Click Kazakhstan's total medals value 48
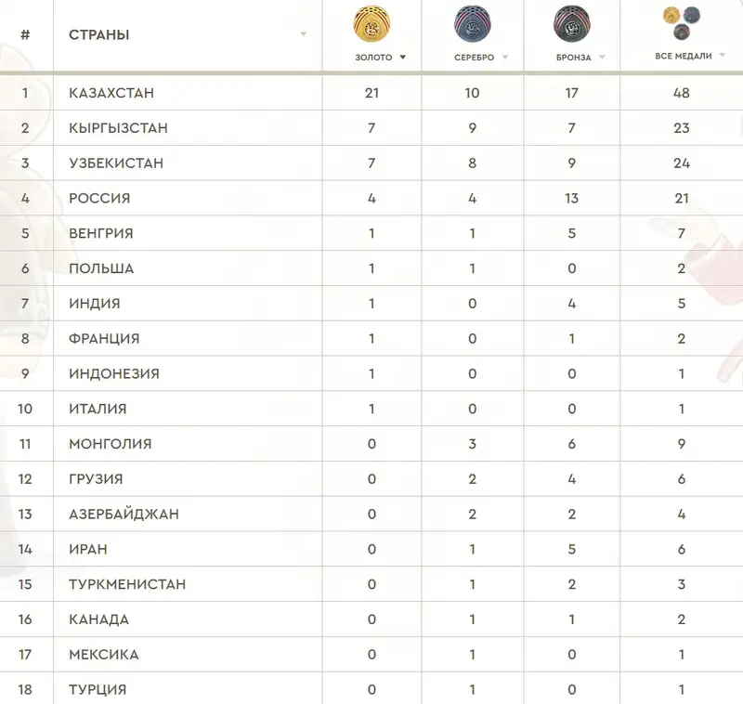 (682, 93)
